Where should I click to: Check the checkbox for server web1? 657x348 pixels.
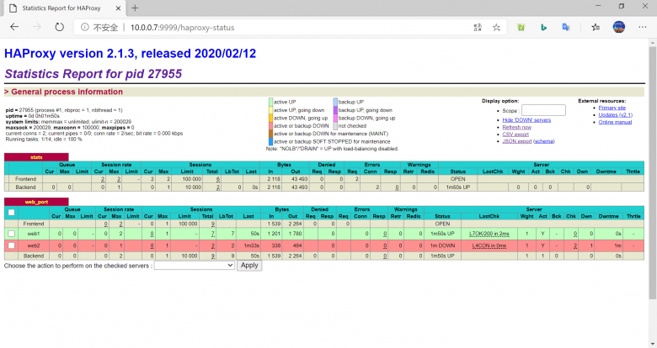pyautogui.click(x=11, y=234)
